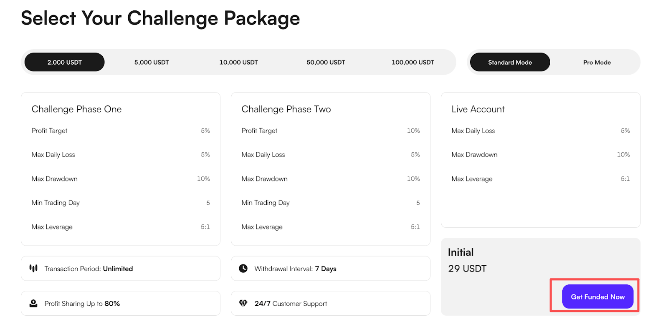The image size is (668, 332).
Task: Click the Withdrawal Interval 7 Days box
Action: (x=330, y=269)
